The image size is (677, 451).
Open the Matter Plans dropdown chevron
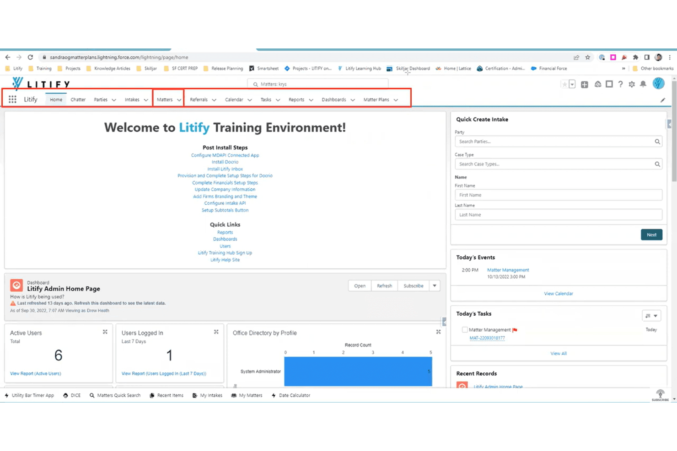tap(396, 100)
